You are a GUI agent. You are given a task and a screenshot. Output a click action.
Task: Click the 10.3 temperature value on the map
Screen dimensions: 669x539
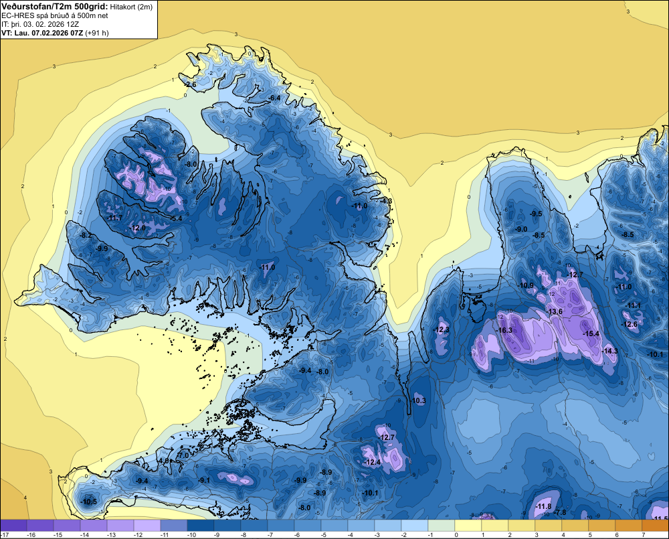pos(419,400)
